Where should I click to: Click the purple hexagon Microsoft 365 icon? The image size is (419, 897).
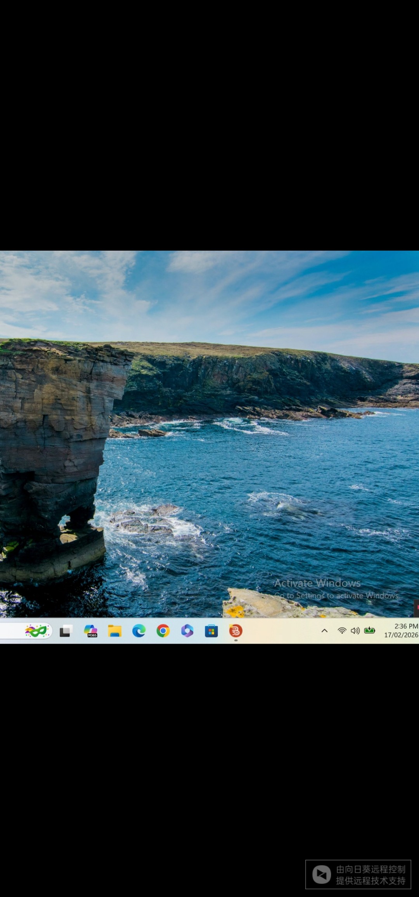187,631
